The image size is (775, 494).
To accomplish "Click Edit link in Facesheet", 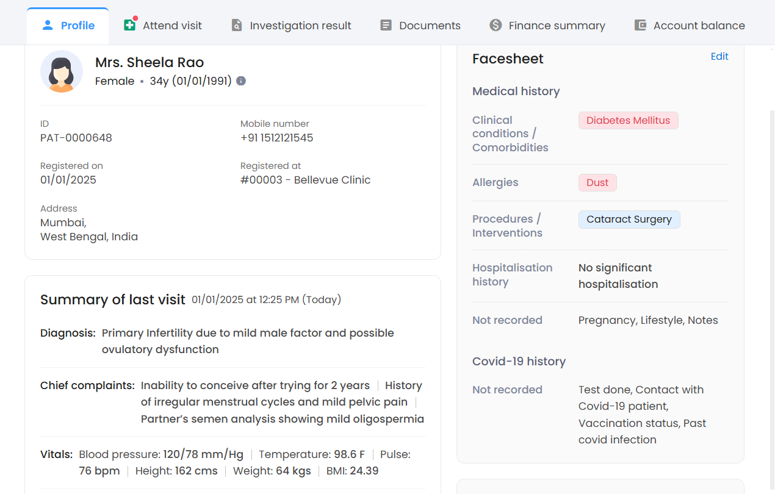I will tap(719, 57).
